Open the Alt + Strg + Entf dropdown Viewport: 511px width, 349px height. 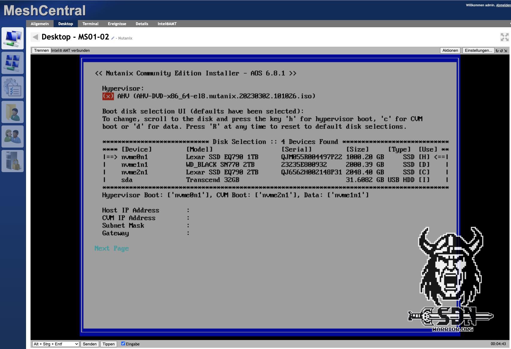tap(55, 344)
